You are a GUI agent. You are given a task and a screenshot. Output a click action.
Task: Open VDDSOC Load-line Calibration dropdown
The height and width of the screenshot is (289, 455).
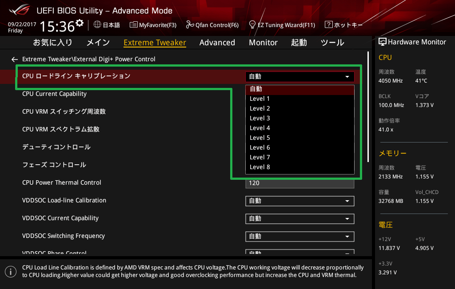(x=300, y=201)
